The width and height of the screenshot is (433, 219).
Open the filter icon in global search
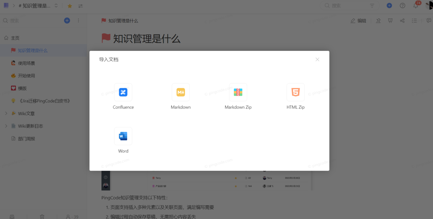coord(372,6)
